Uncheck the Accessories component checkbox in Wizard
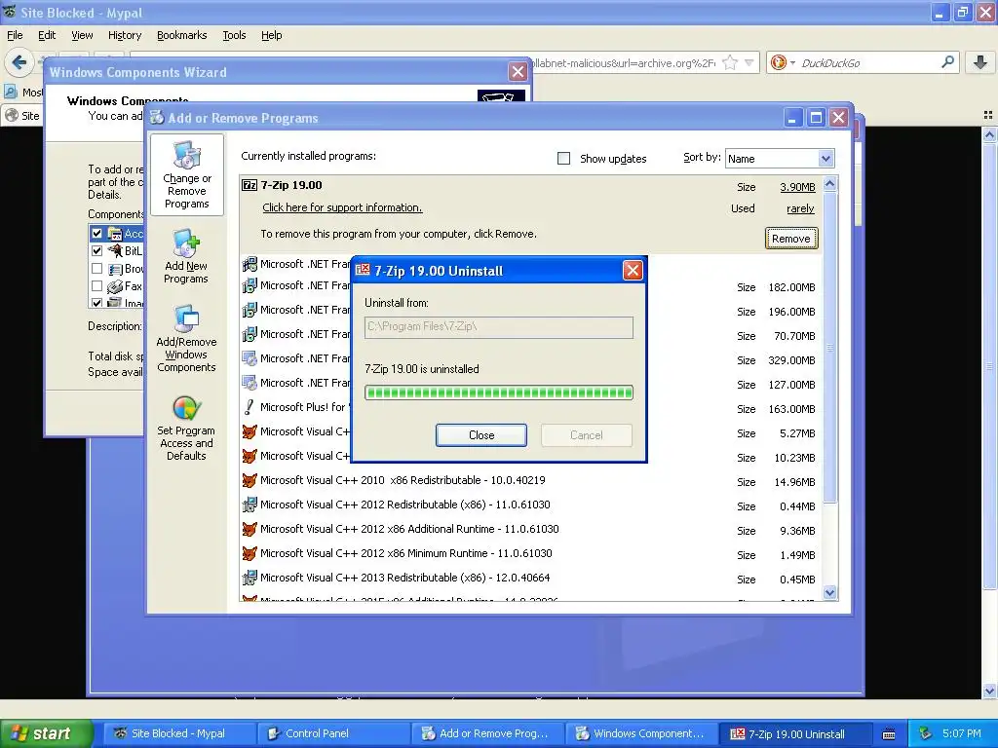The image size is (998, 748). [96, 234]
